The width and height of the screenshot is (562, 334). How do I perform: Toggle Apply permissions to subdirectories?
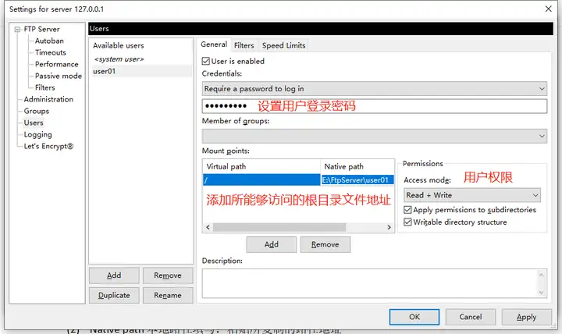[x=407, y=210]
